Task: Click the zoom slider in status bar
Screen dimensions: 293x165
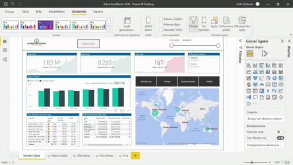Action: tap(252, 162)
